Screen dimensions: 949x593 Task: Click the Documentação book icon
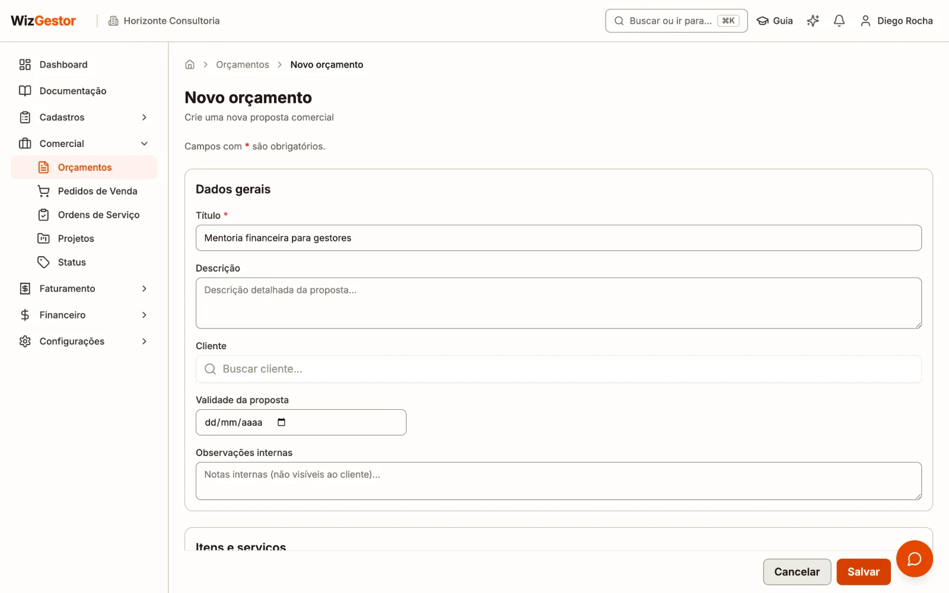(25, 91)
